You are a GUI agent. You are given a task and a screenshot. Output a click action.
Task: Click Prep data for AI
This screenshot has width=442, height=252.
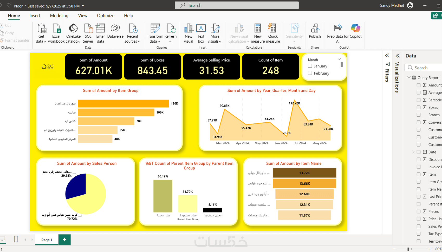point(338,33)
